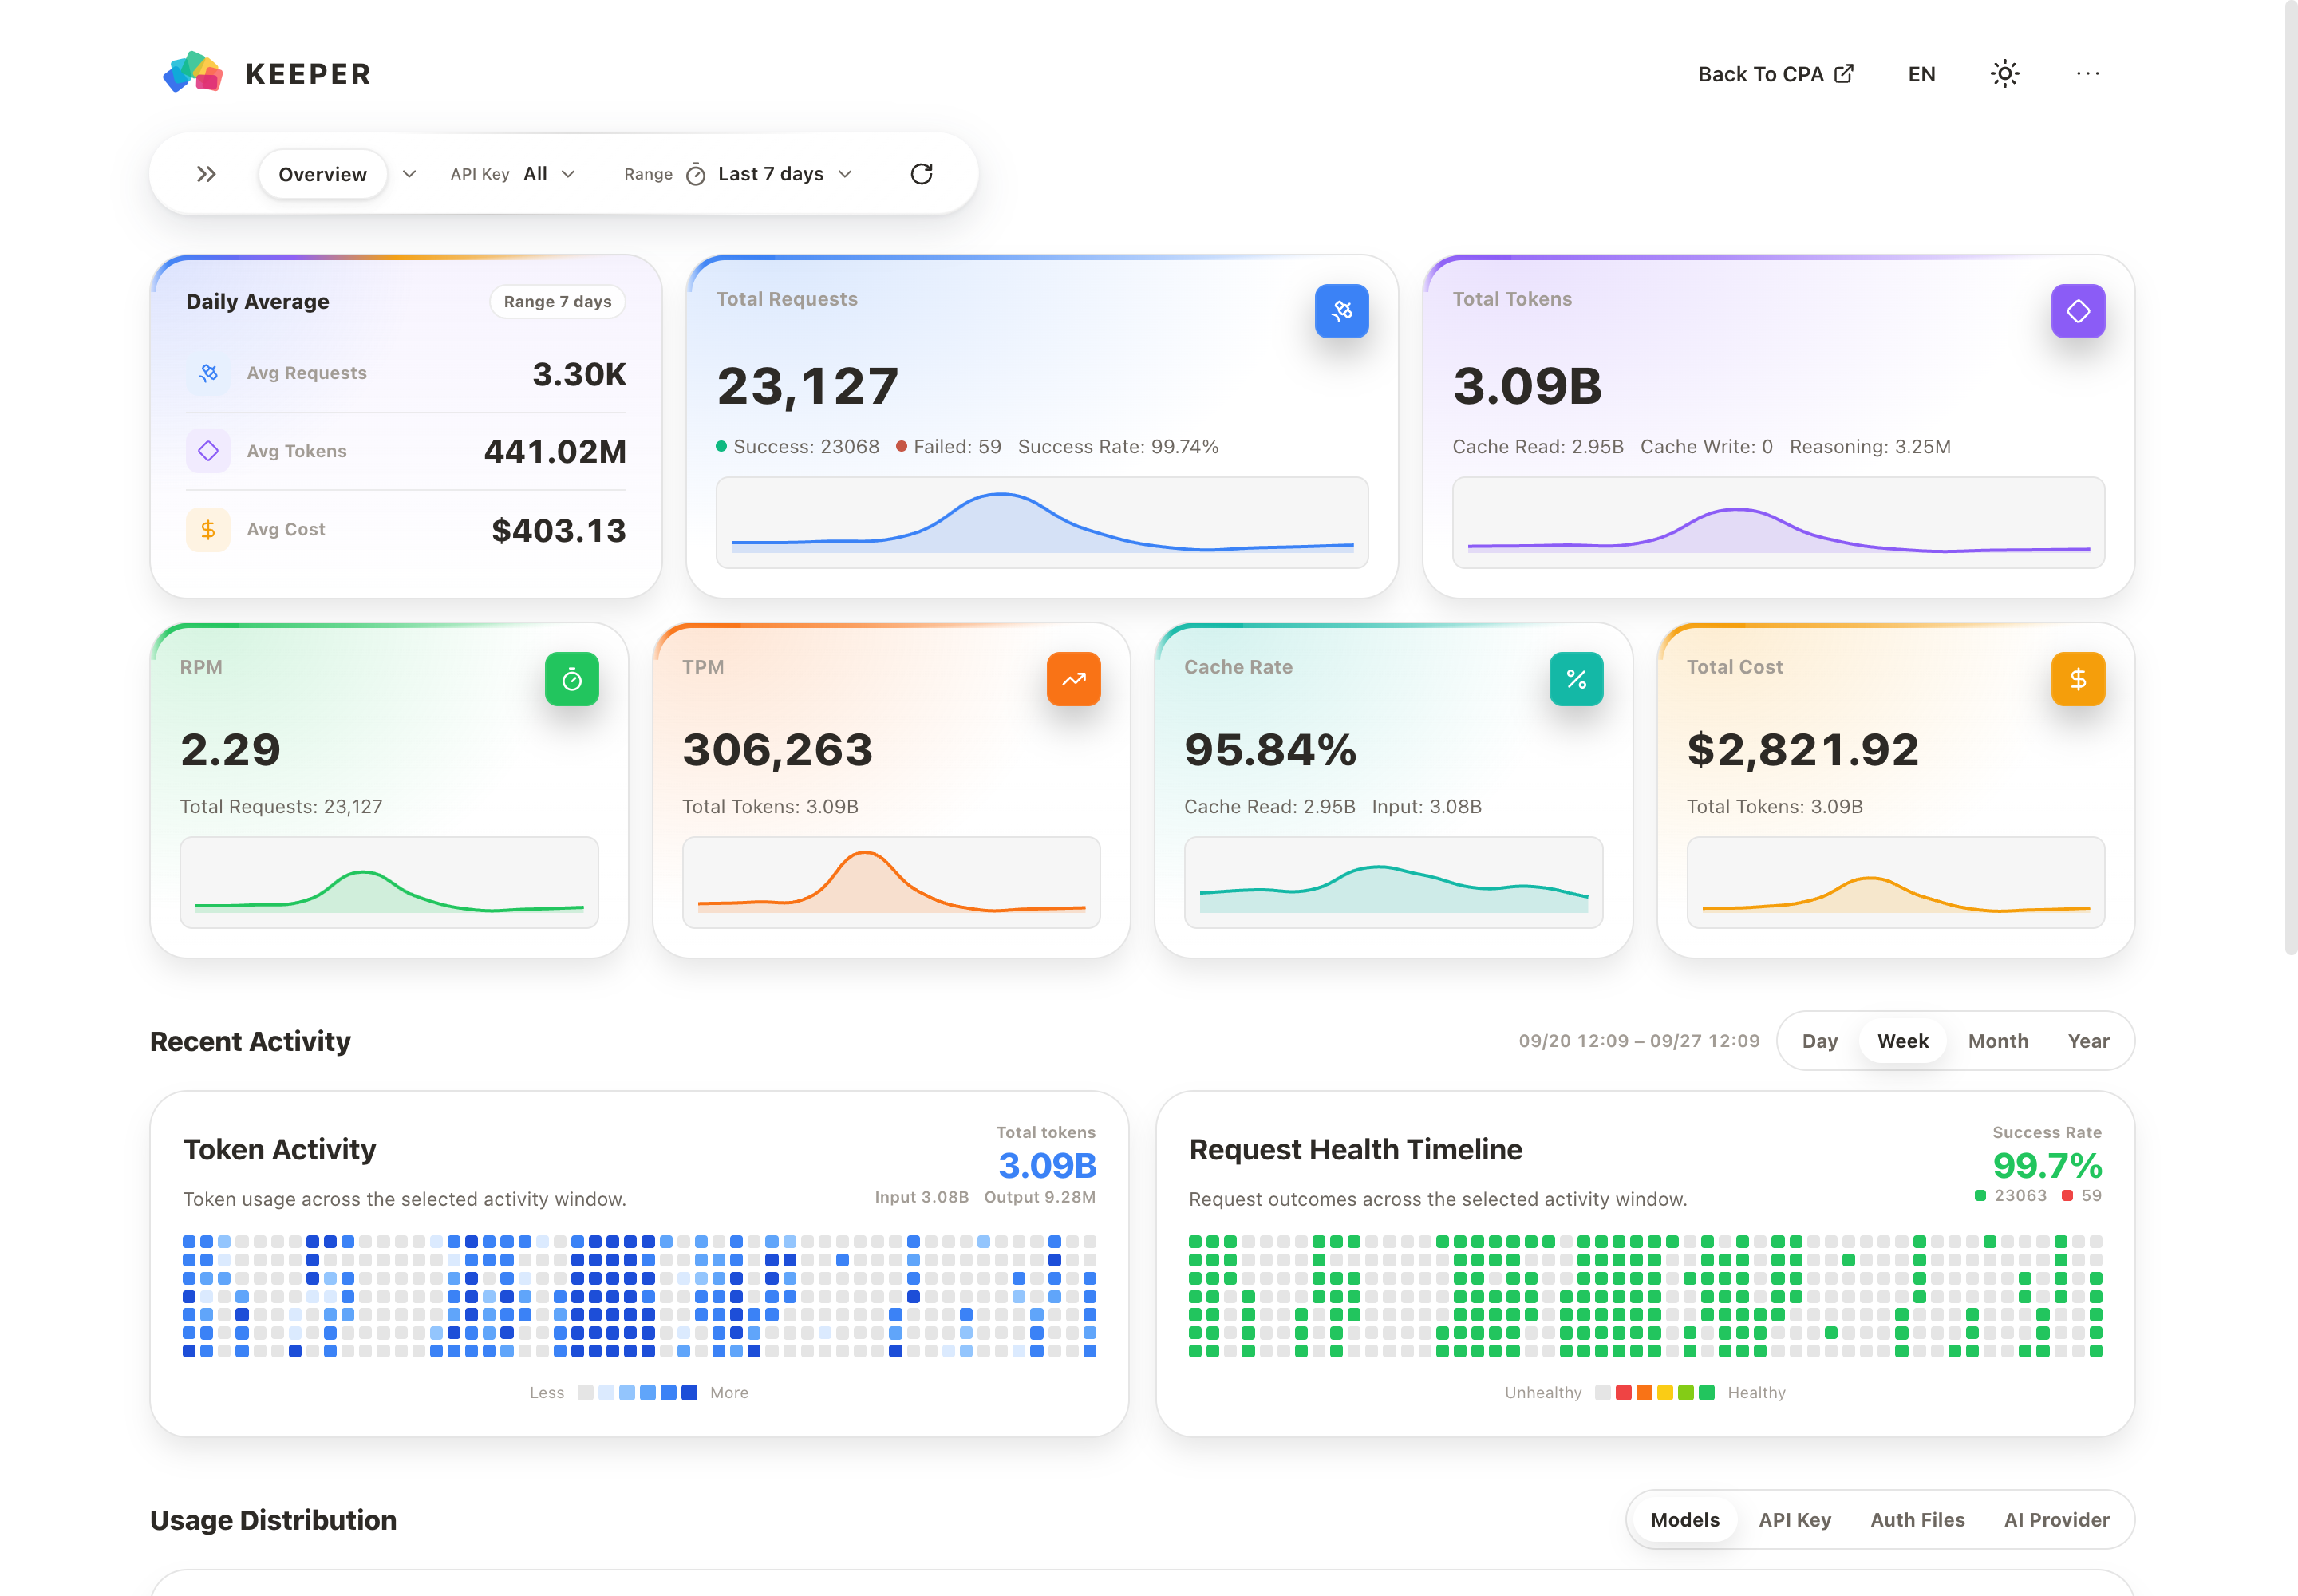Screen dimensions: 2298x1596
Task: Click the green RPM timer icon
Action: 571,679
